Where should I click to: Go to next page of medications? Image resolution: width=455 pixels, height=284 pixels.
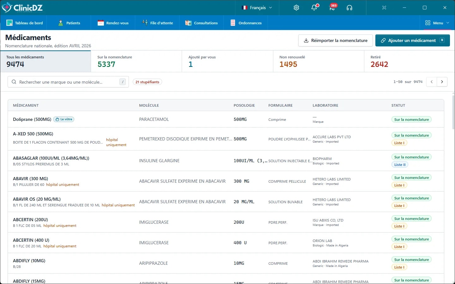(x=442, y=82)
